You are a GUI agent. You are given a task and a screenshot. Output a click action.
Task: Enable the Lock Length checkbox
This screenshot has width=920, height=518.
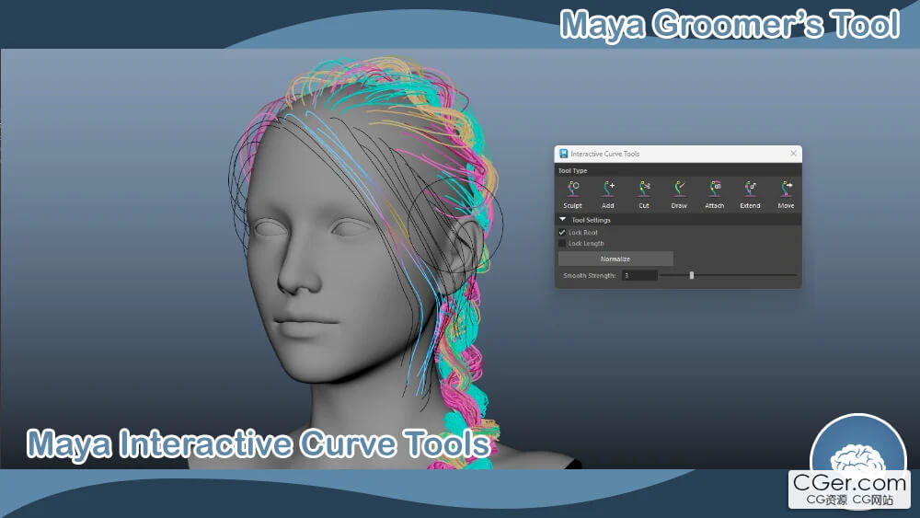pyautogui.click(x=562, y=244)
